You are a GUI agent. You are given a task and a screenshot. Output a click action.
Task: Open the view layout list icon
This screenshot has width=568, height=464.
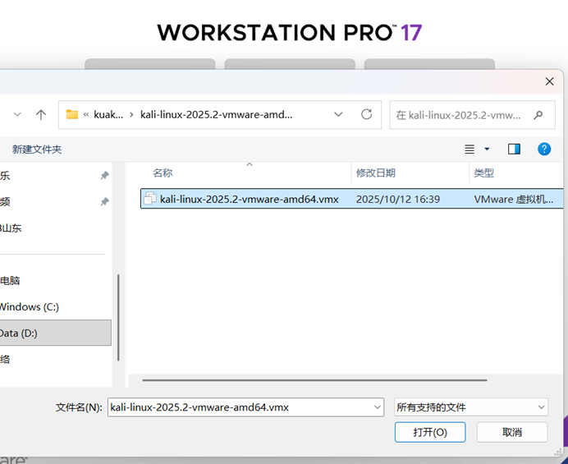[x=470, y=149]
